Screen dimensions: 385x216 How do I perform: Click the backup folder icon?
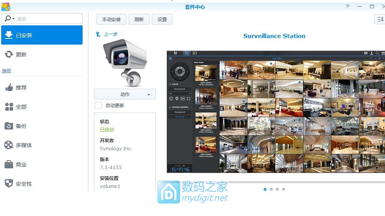(9, 126)
